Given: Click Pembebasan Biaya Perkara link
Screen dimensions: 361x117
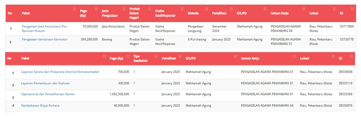Looking at the screenshot, I should pyautogui.click(x=40, y=106).
